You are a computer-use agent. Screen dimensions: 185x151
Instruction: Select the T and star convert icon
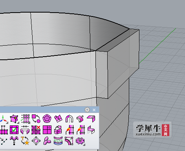(25, 141)
